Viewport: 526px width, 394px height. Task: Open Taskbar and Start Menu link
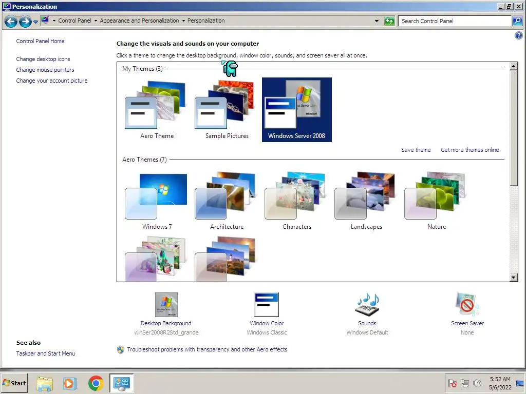(46, 353)
